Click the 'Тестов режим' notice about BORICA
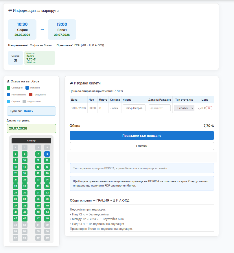Viewport: 234px width, 253px height. pyautogui.click(x=142, y=168)
